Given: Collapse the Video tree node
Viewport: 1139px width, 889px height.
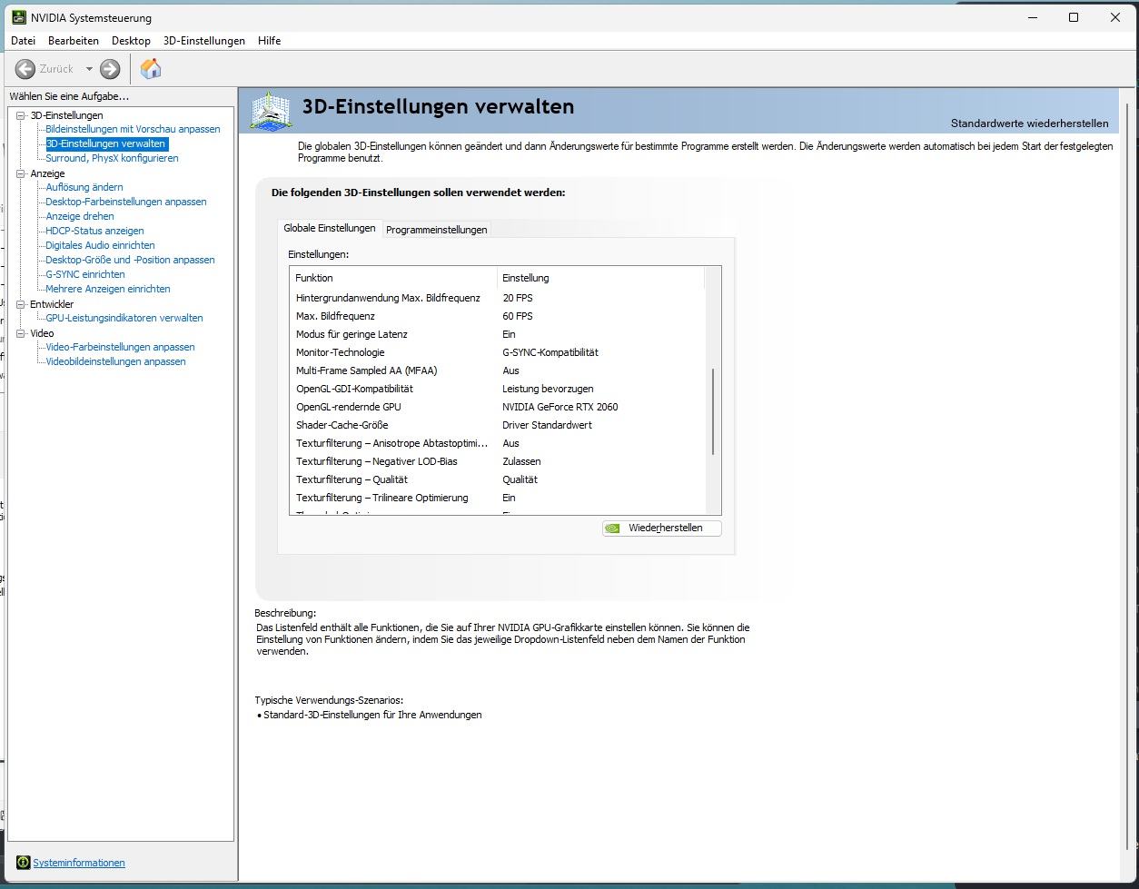Looking at the screenshot, I should (x=21, y=333).
